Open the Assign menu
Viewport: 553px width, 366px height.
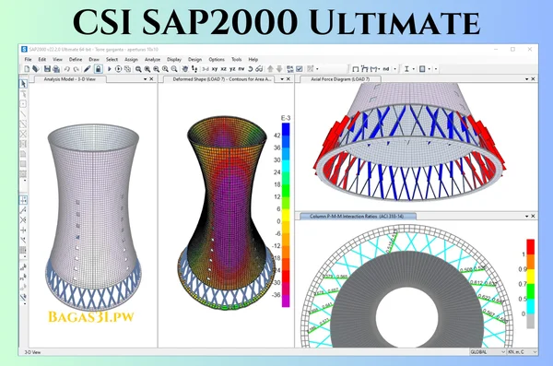[131, 59]
